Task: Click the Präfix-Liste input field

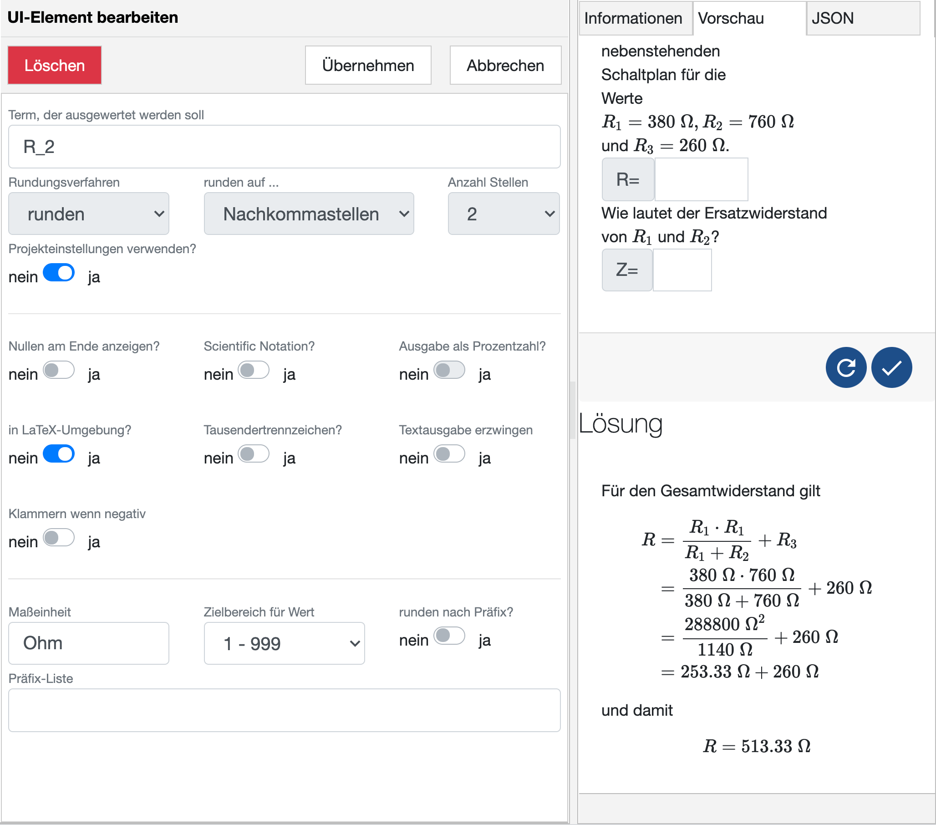Action: click(x=284, y=710)
